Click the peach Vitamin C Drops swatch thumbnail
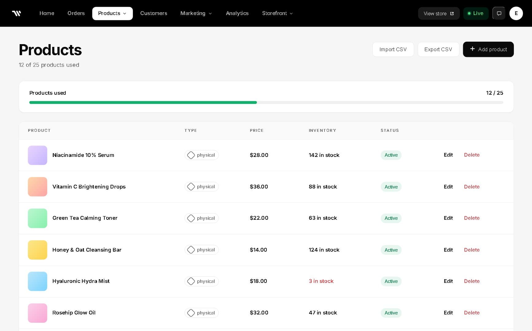532x331 pixels. pyautogui.click(x=37, y=187)
